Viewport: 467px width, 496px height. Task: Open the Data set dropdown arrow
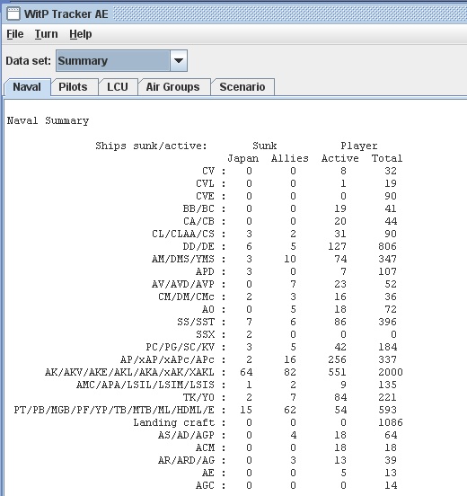tap(179, 60)
